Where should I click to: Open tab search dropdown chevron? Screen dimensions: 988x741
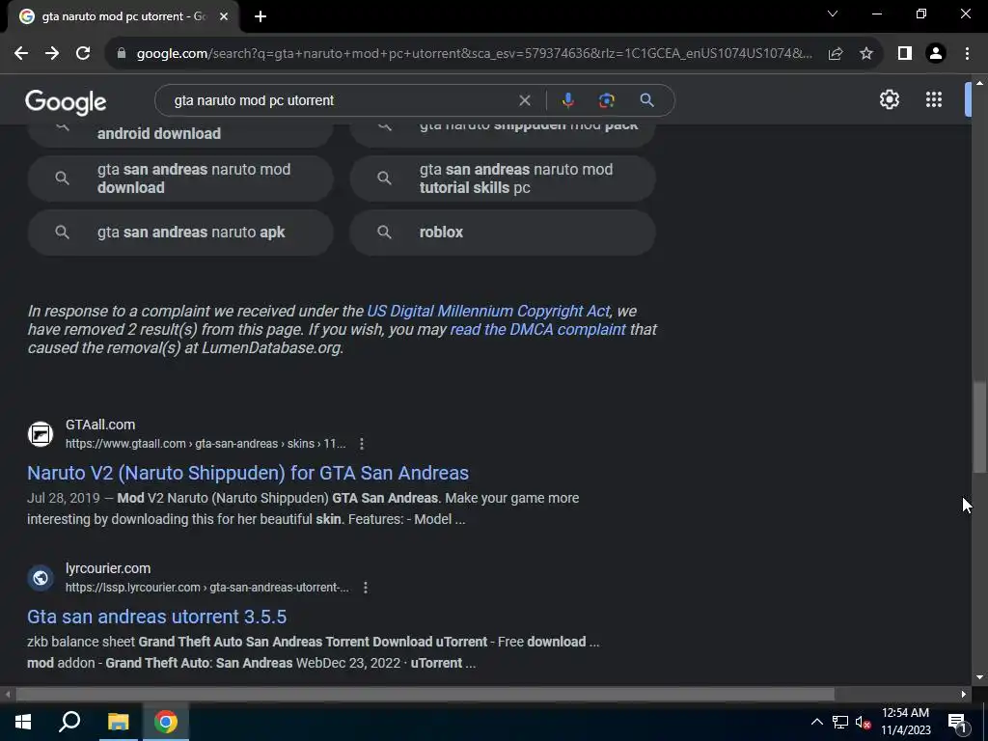pyautogui.click(x=833, y=14)
